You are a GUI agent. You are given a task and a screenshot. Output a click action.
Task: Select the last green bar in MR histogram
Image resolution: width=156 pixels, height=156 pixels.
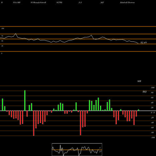(139, 110)
